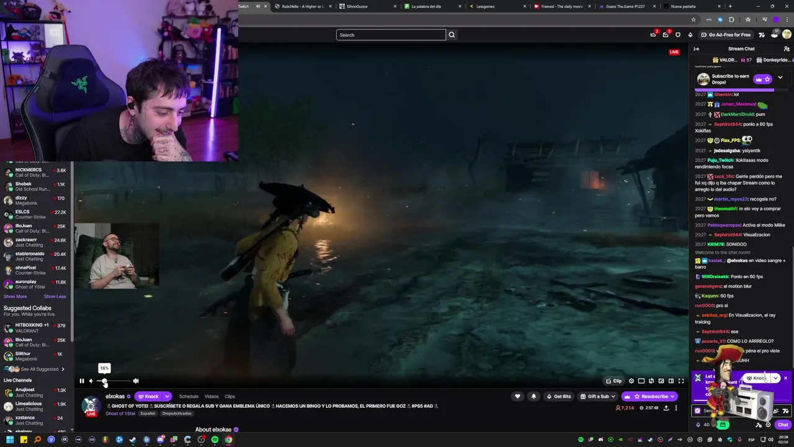Toggle the audio-only icon beside volume slider
The width and height of the screenshot is (794, 447).
136,381
